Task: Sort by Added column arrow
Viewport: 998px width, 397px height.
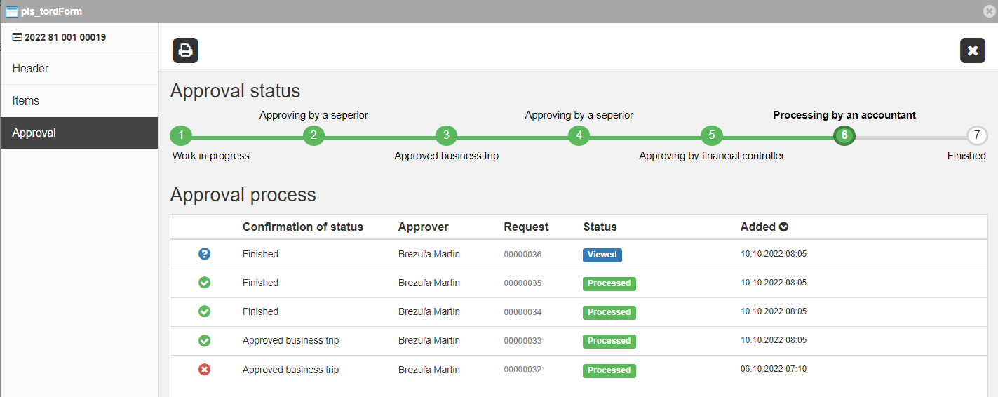Action: pos(784,227)
